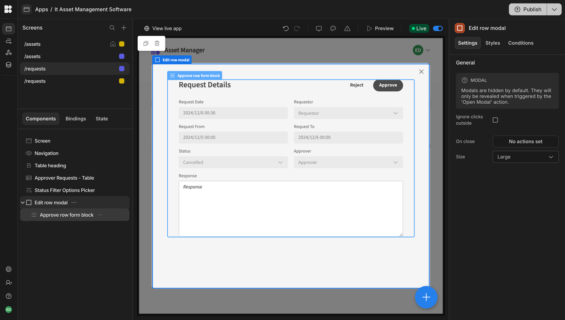Screen dimensions: 565x320
Task: Toggle visibility of Navigation component
Action: click(29, 153)
